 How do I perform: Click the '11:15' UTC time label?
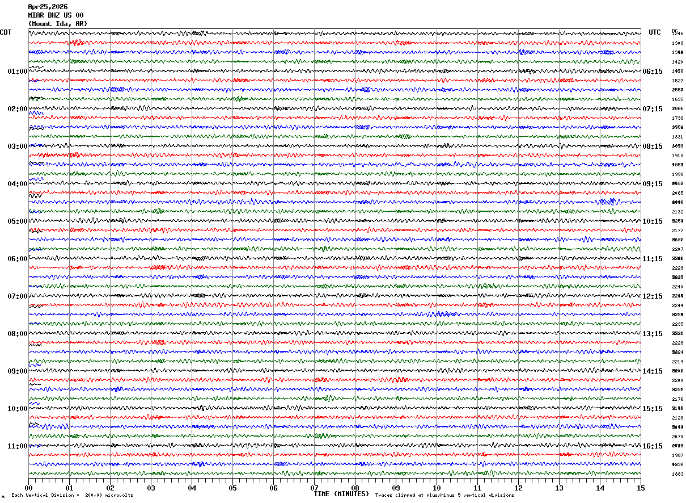click(652, 259)
